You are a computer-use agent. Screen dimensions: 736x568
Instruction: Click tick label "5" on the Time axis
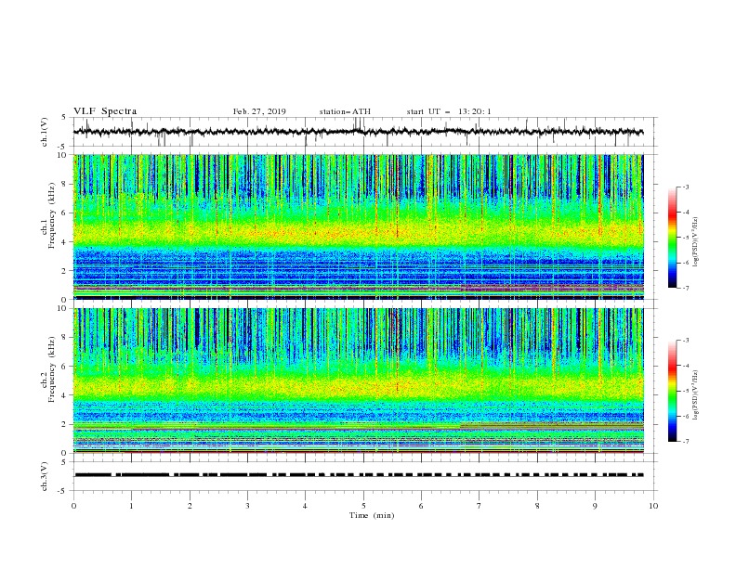point(363,506)
